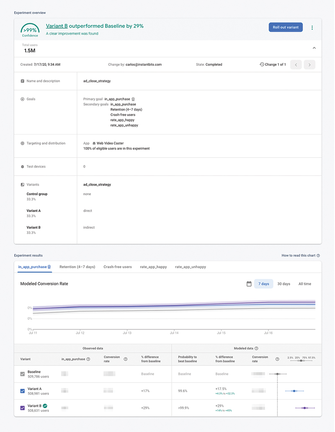This screenshot has height=432, width=335.
Task: Click the Retention (4–7 days) secondary goal
Action: pos(126,109)
